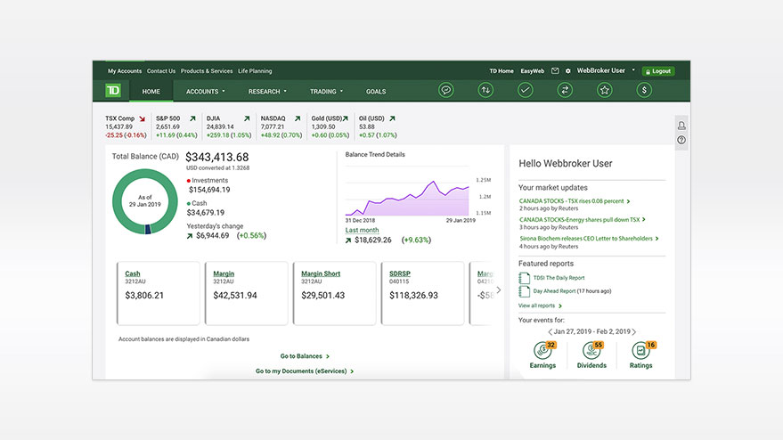Show next account cards with right chevron
Image resolution: width=783 pixels, height=440 pixels.
(x=498, y=290)
